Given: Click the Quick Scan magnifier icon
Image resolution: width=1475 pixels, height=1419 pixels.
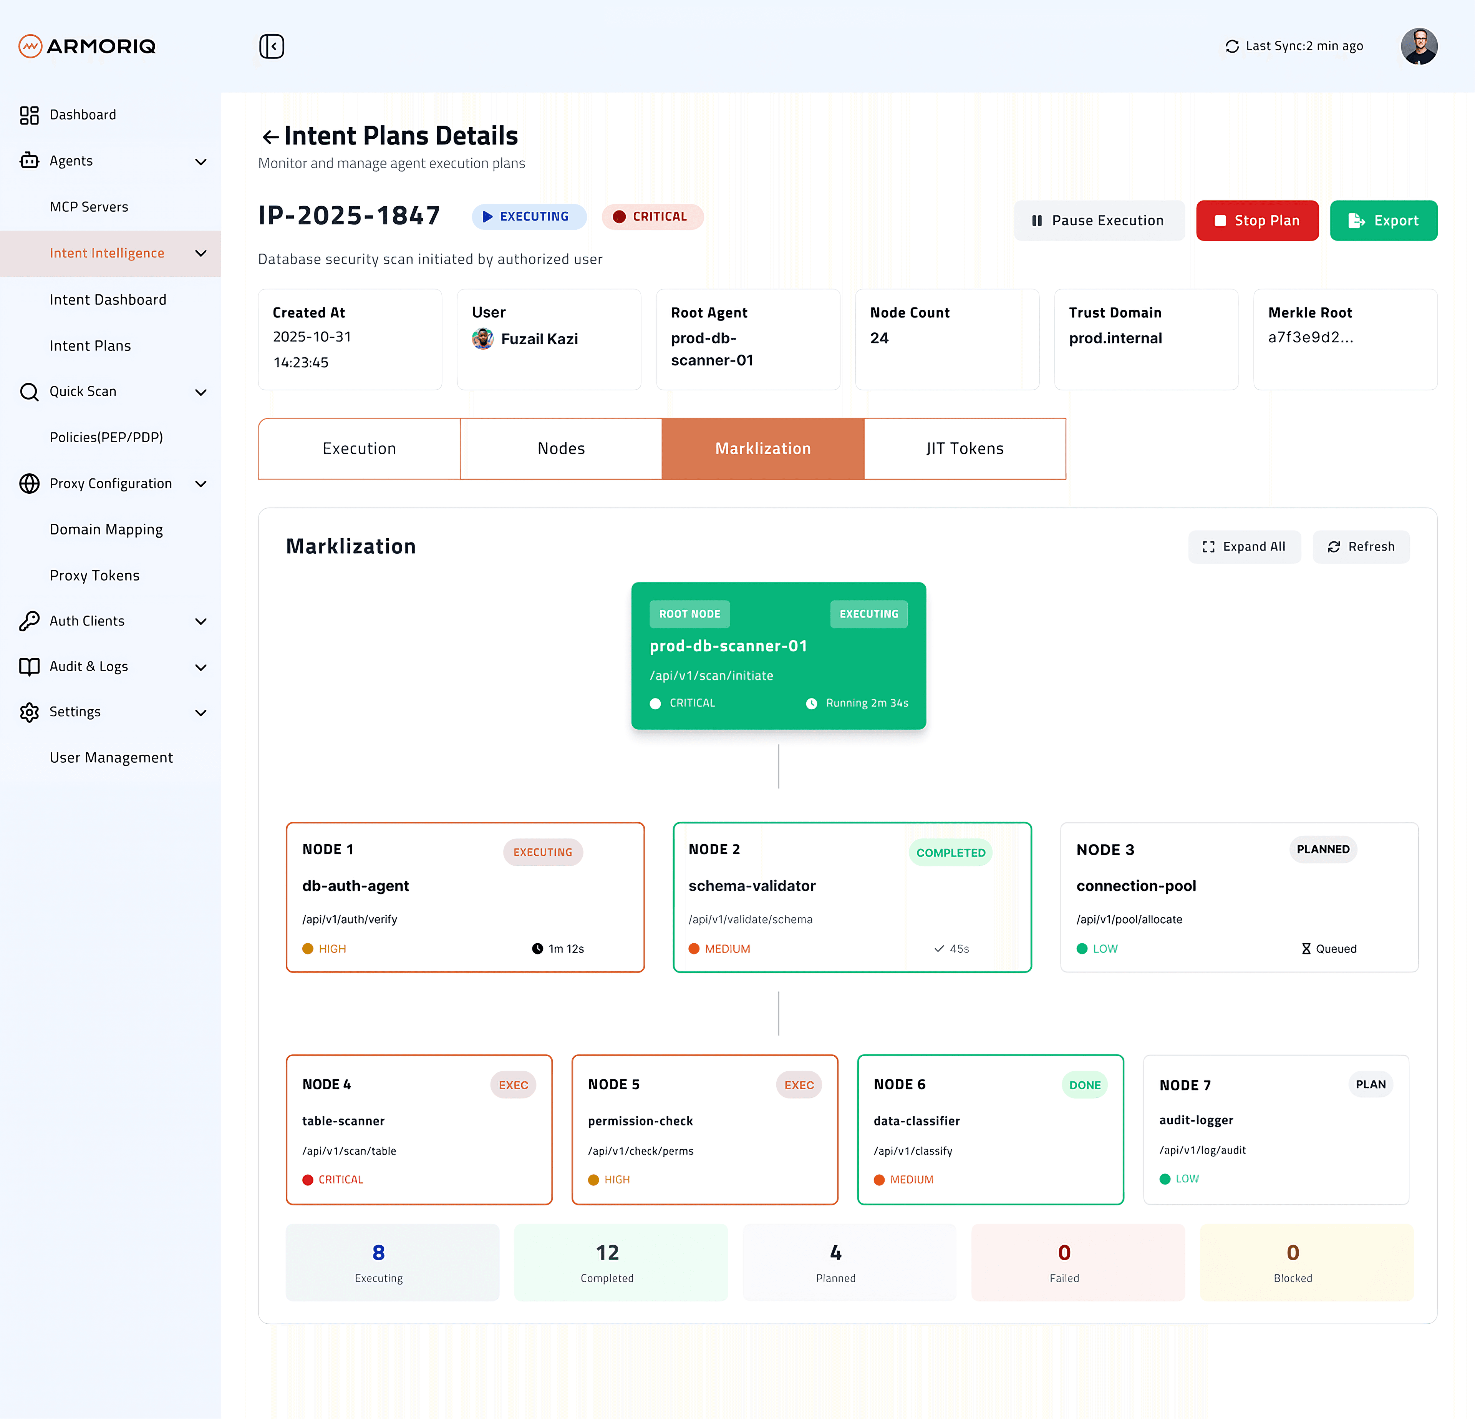Looking at the screenshot, I should tap(29, 392).
